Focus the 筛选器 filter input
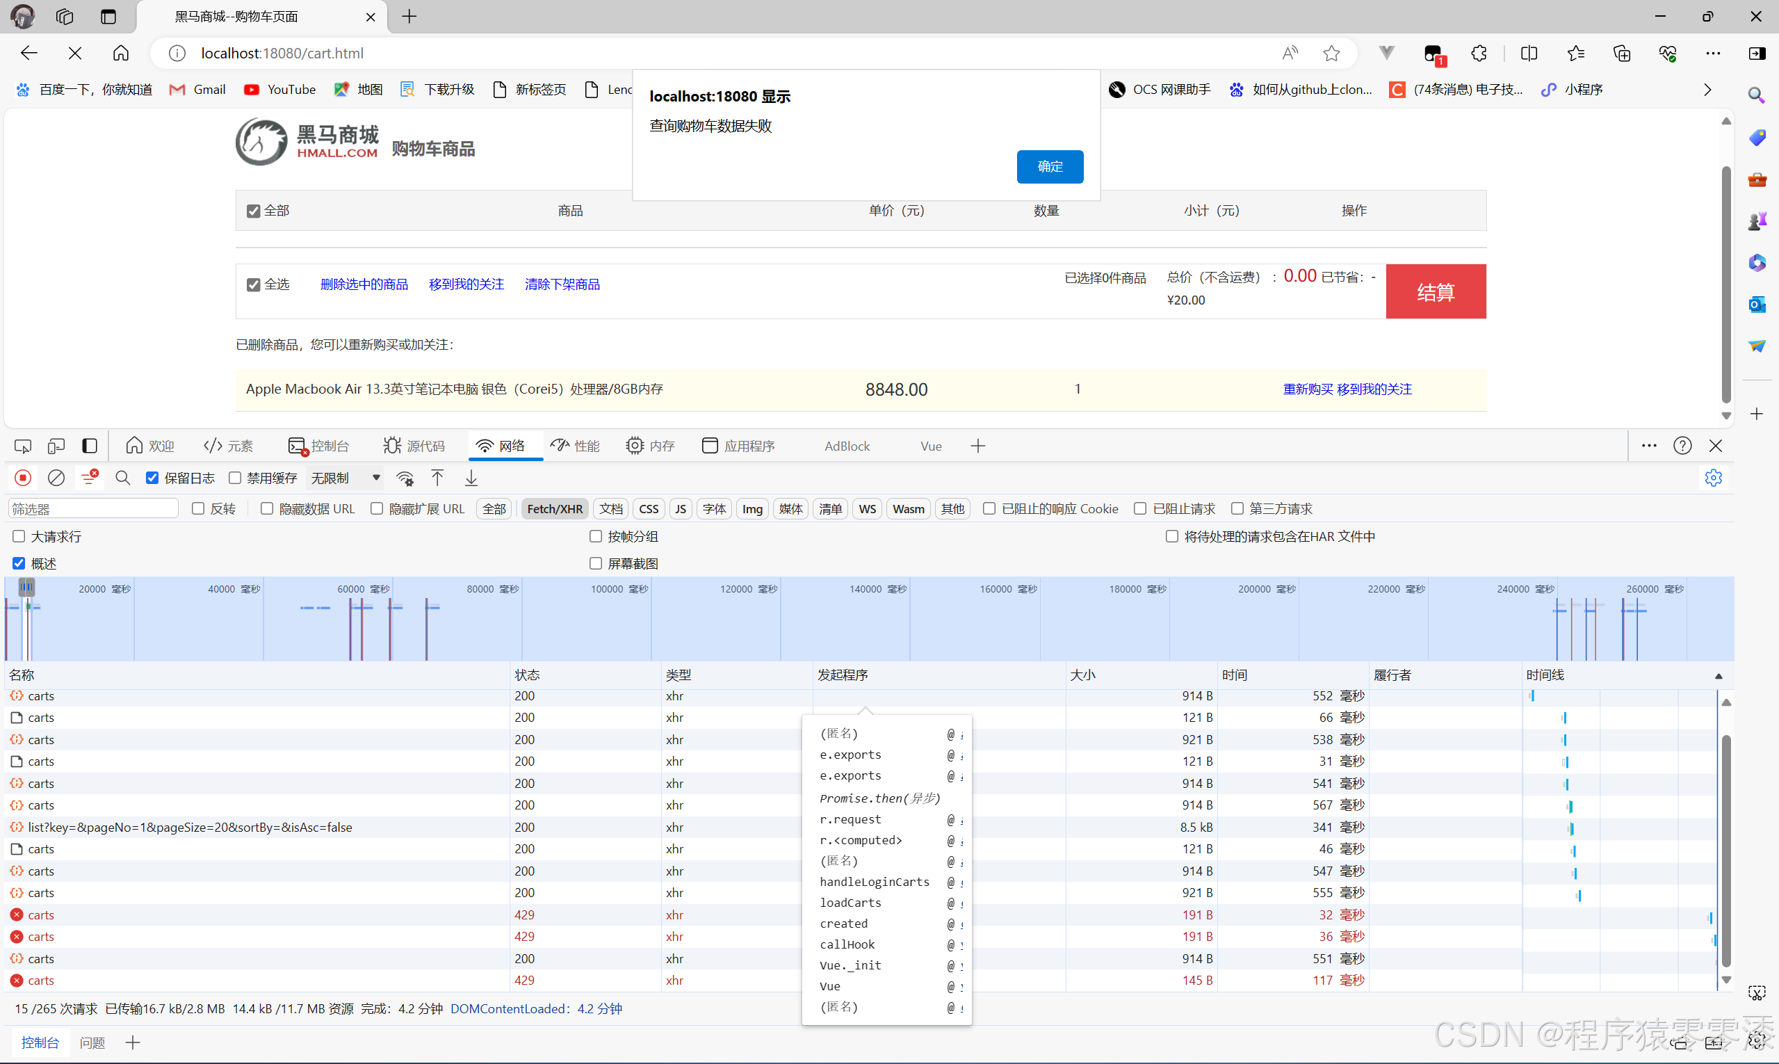Screen dimensions: 1779x1064 (x=93, y=508)
